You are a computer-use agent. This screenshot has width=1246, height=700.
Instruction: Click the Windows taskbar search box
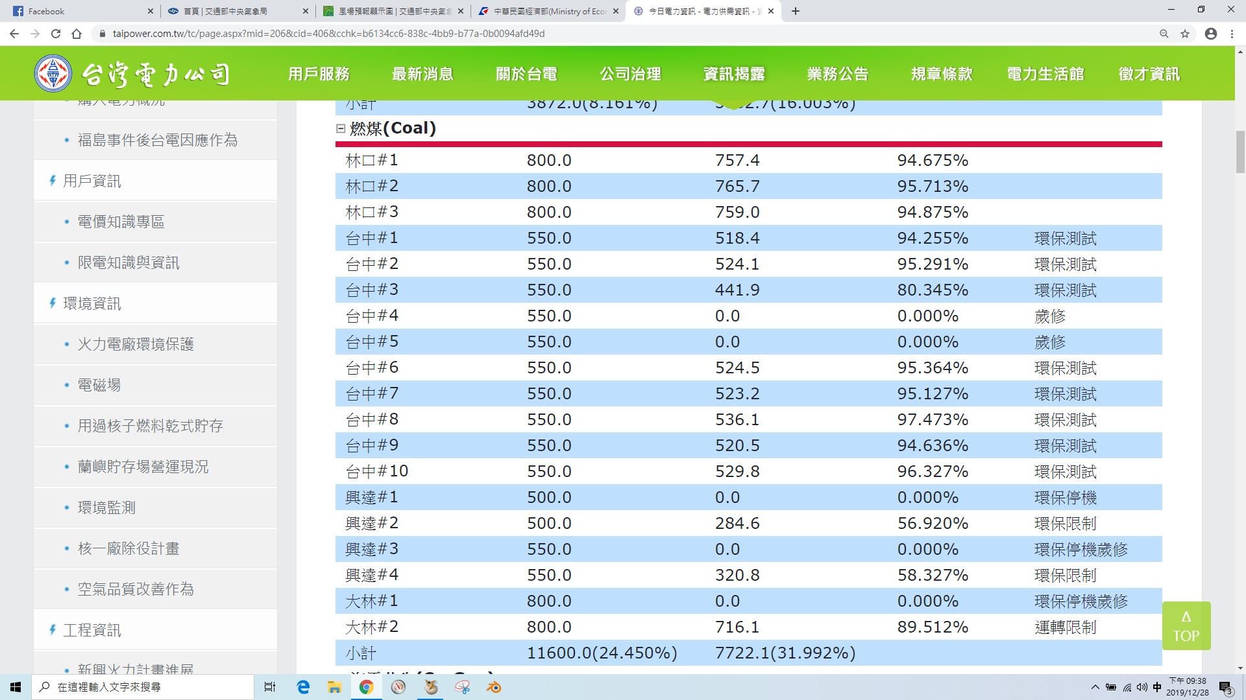pos(142,687)
